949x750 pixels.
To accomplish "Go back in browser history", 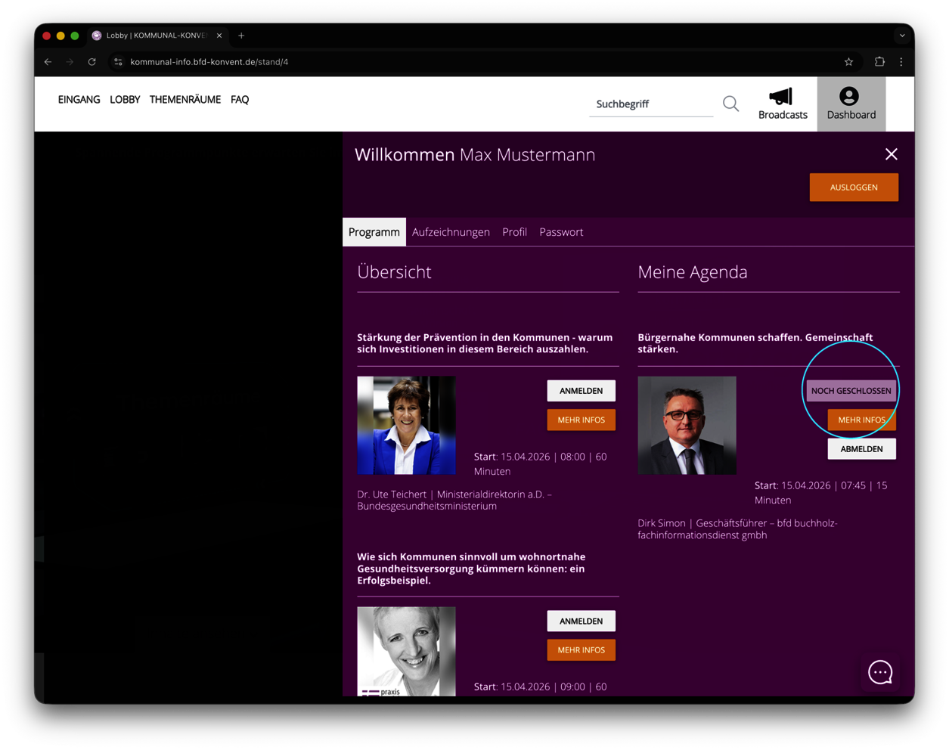I will [x=48, y=62].
